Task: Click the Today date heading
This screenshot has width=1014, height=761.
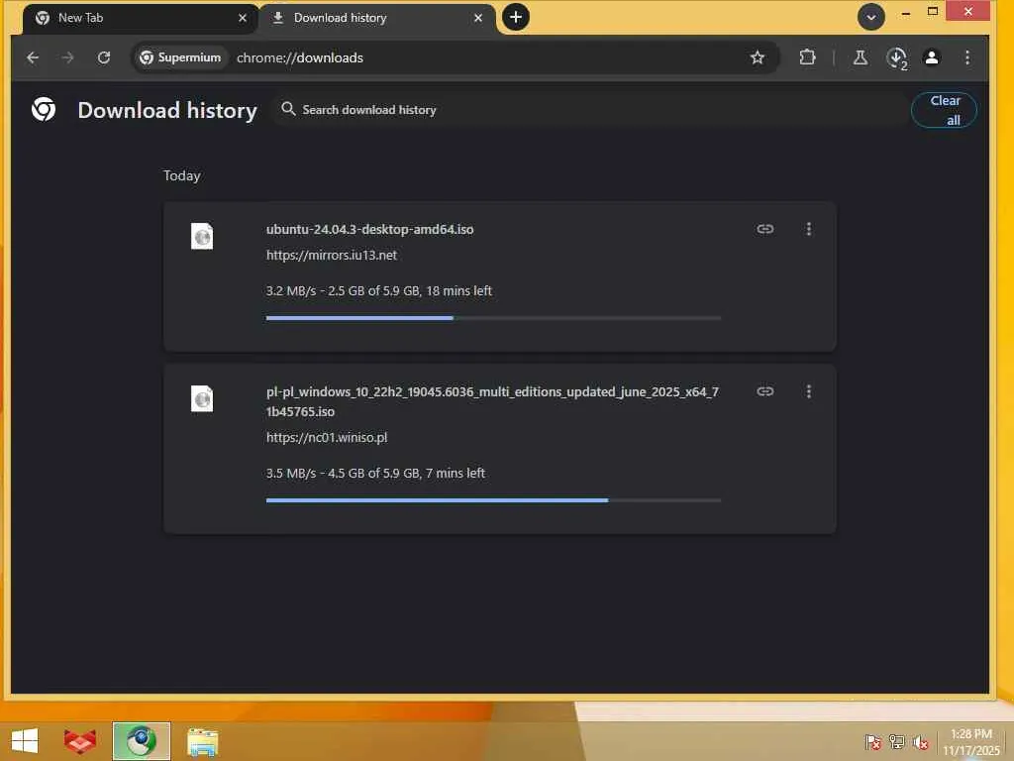Action: pos(182,176)
